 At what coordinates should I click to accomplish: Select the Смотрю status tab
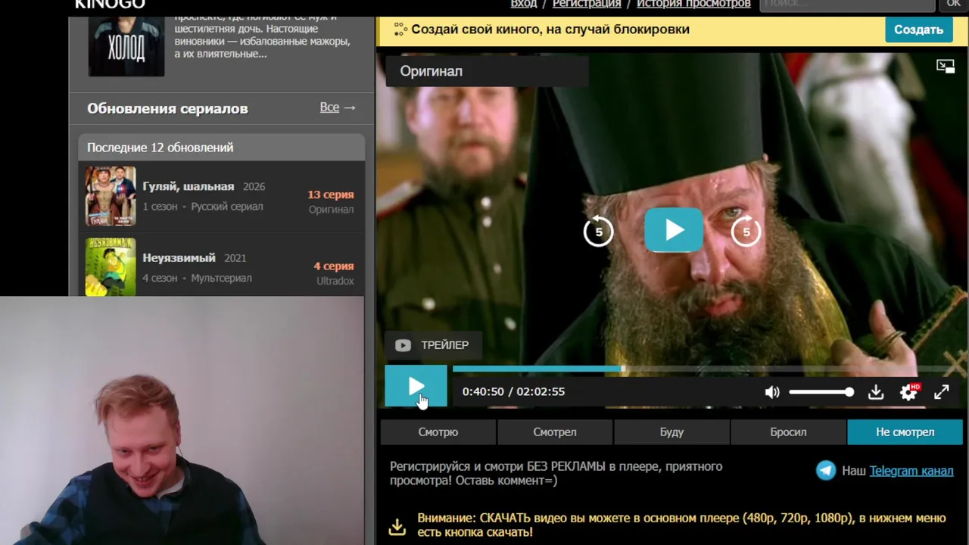pos(438,432)
